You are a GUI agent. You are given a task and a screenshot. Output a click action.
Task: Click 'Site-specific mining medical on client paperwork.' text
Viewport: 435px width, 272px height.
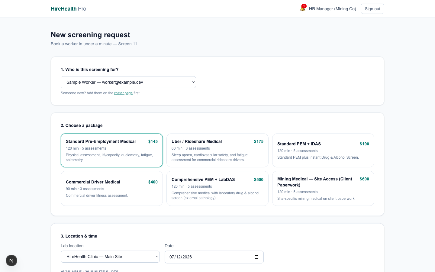coord(316,199)
